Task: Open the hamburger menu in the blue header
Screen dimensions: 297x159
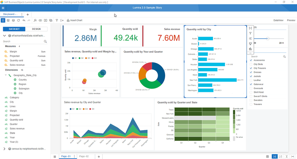Action: [x=3, y=8]
